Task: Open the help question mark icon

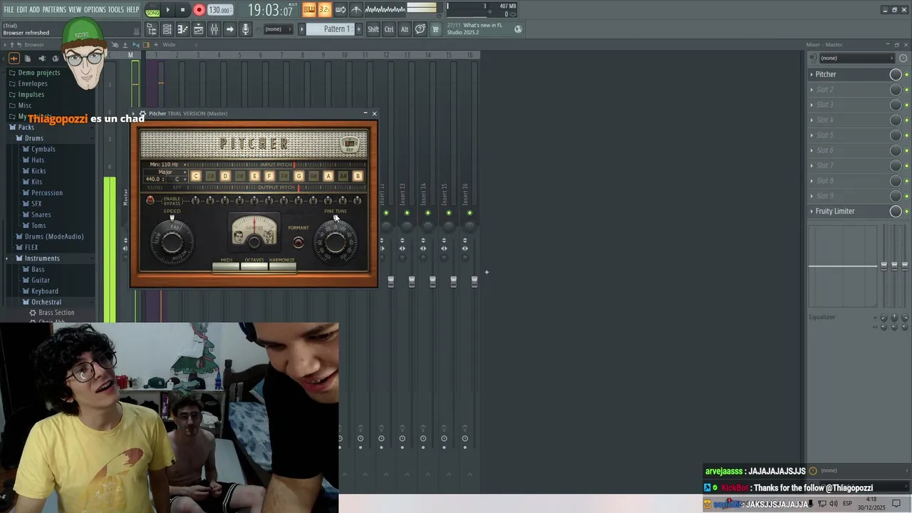Action: click(x=420, y=29)
